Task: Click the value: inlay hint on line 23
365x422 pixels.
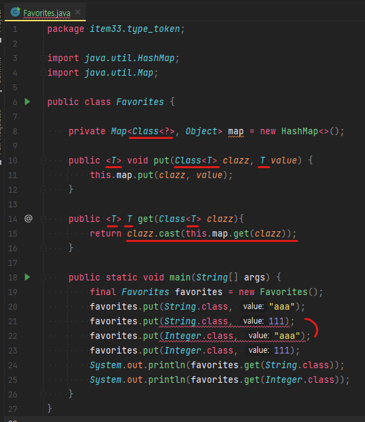Action: (x=259, y=350)
